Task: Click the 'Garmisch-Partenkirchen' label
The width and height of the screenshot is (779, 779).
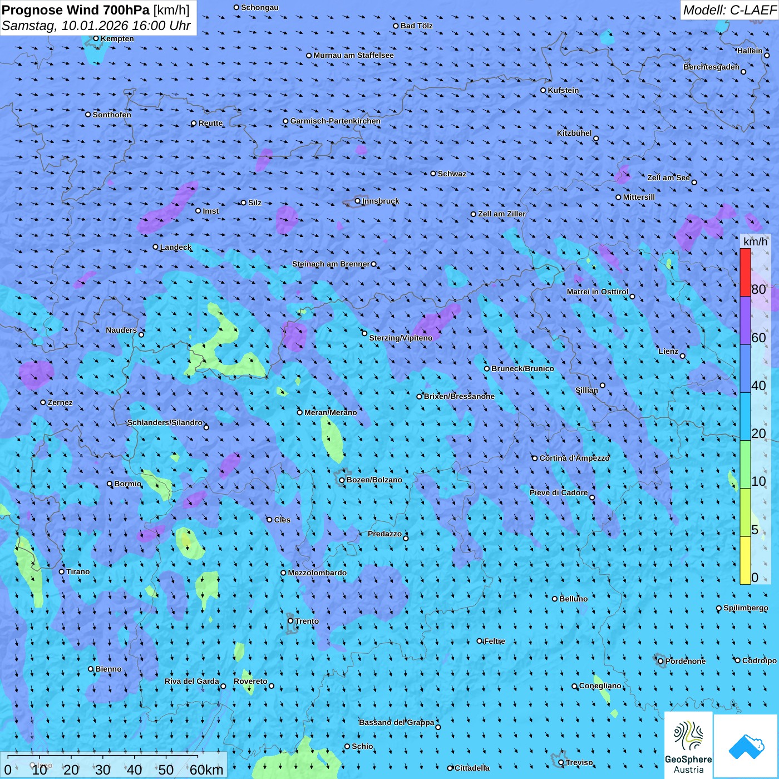Action: tap(336, 121)
